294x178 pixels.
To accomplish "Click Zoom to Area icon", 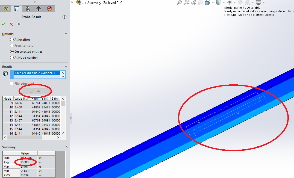I will pos(186,3).
